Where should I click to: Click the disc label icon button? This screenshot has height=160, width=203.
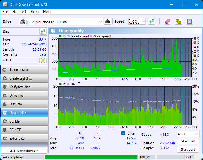click(43, 60)
